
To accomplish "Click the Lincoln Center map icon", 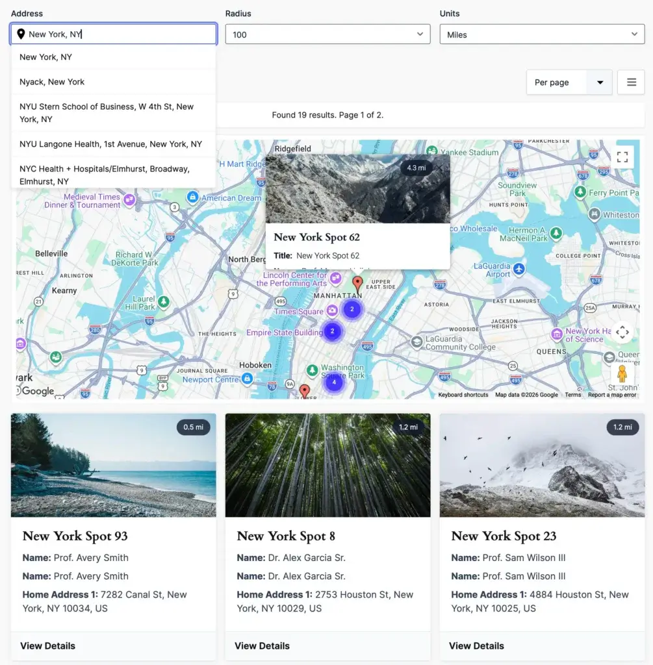I will coord(336,279).
